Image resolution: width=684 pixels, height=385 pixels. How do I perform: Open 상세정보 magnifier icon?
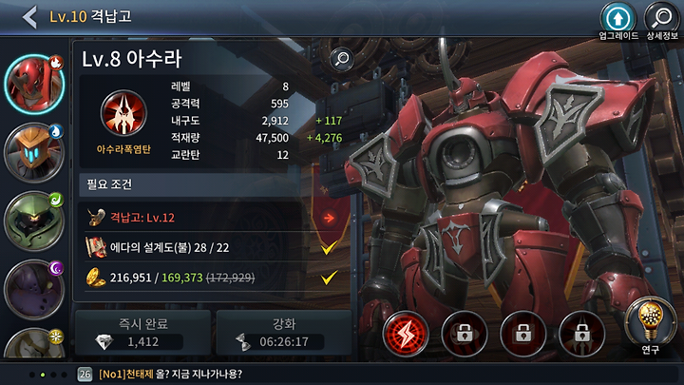662,21
